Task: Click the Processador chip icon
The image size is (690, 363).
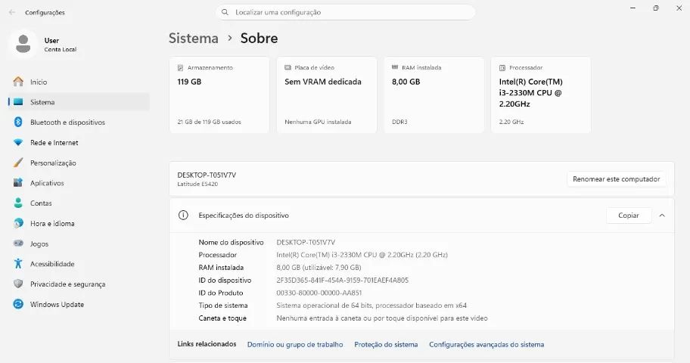Action: tap(502, 68)
